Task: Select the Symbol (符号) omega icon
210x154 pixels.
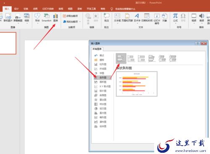Action: (183, 18)
